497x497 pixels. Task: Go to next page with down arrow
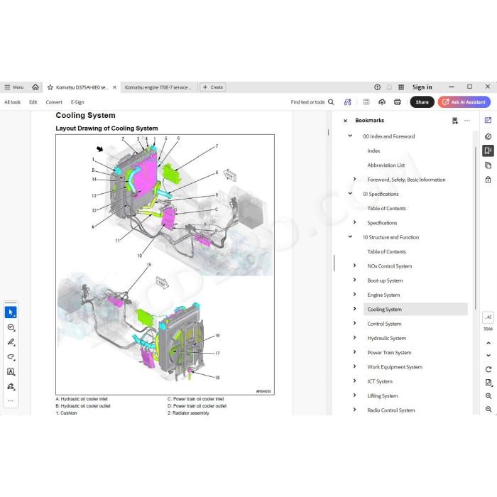(488, 355)
